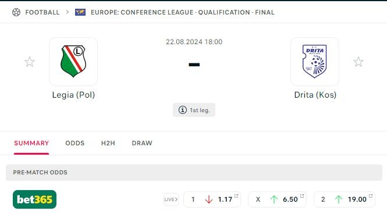
Task: Click the bet365 bookmaker logo
Action: click(x=34, y=199)
